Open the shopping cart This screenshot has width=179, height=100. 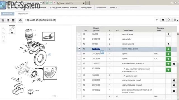click(163, 20)
